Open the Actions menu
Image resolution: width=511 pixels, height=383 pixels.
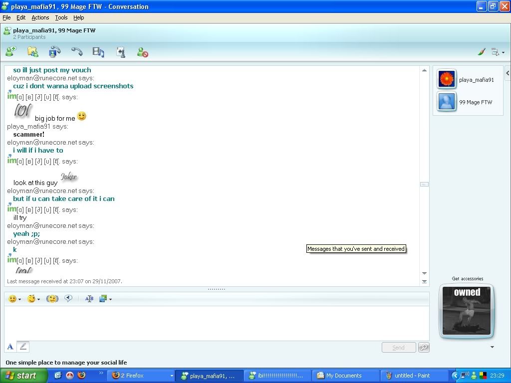(x=40, y=17)
